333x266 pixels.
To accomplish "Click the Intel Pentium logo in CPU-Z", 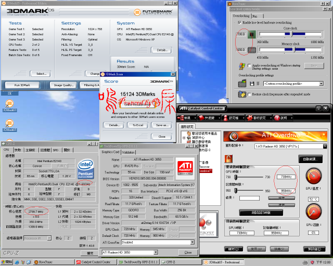I will [86, 169].
